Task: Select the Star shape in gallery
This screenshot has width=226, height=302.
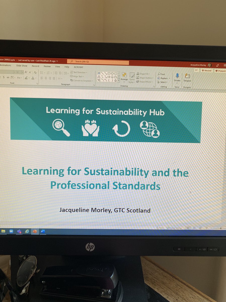Action: tap(116, 80)
